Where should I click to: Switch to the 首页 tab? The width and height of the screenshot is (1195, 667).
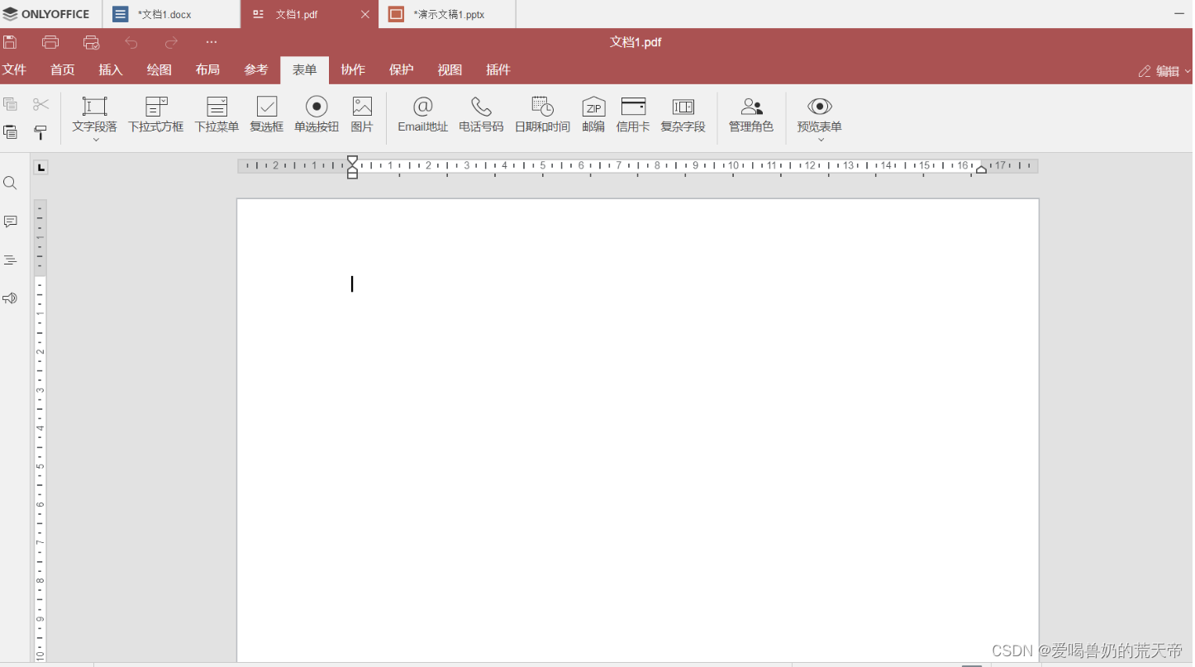(63, 70)
